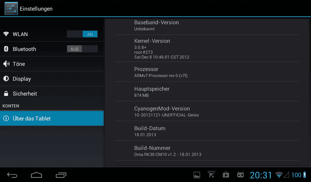Select Über das Tablet entry
Image resolution: width=311 pixels, height=182 pixels.
(52, 118)
